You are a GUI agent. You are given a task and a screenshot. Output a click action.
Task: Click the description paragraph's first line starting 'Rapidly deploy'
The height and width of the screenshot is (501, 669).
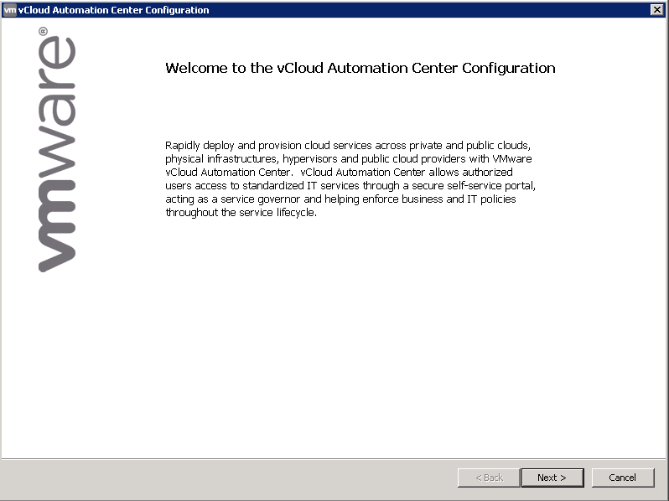coord(347,145)
